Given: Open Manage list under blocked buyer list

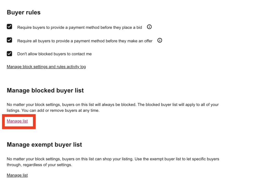Looking at the screenshot, I should coord(17,121).
